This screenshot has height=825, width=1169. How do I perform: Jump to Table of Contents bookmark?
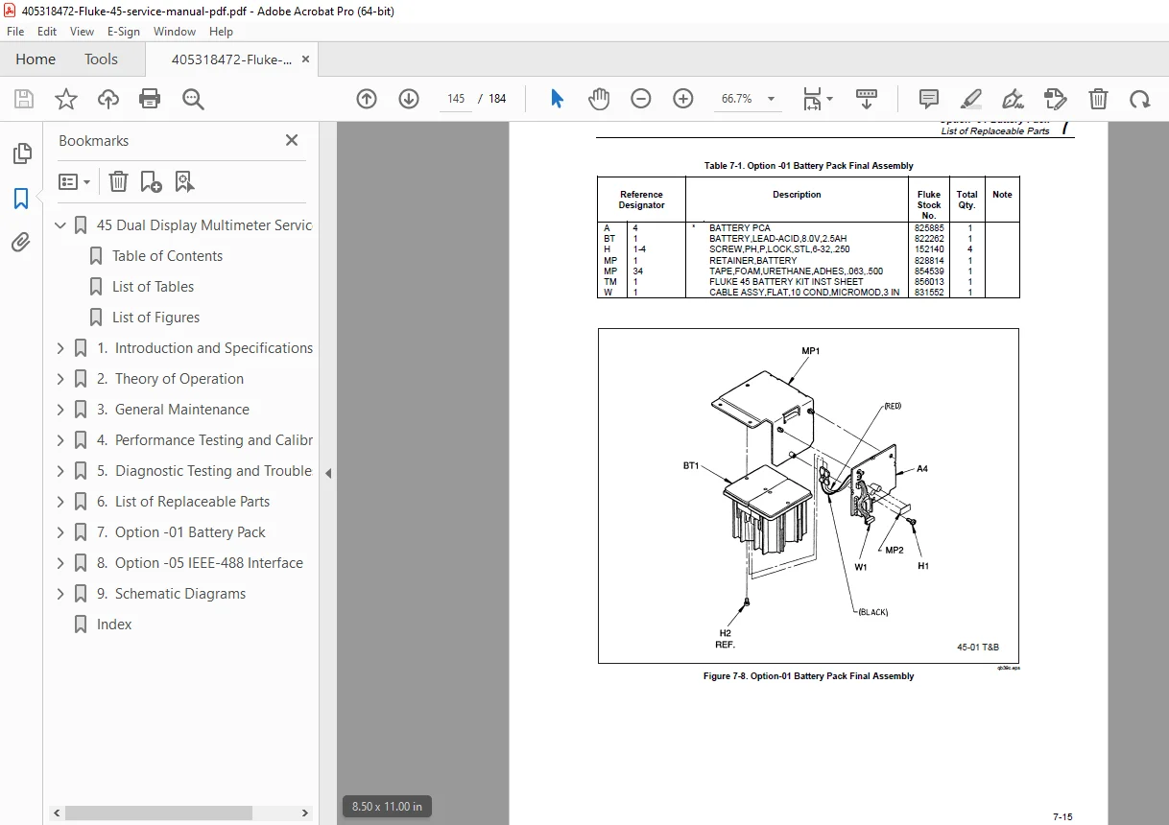(167, 256)
